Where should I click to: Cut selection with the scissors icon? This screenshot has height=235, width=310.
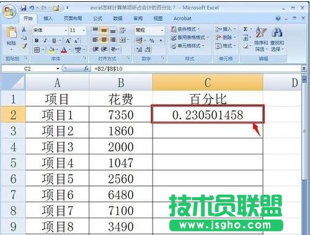24,30
